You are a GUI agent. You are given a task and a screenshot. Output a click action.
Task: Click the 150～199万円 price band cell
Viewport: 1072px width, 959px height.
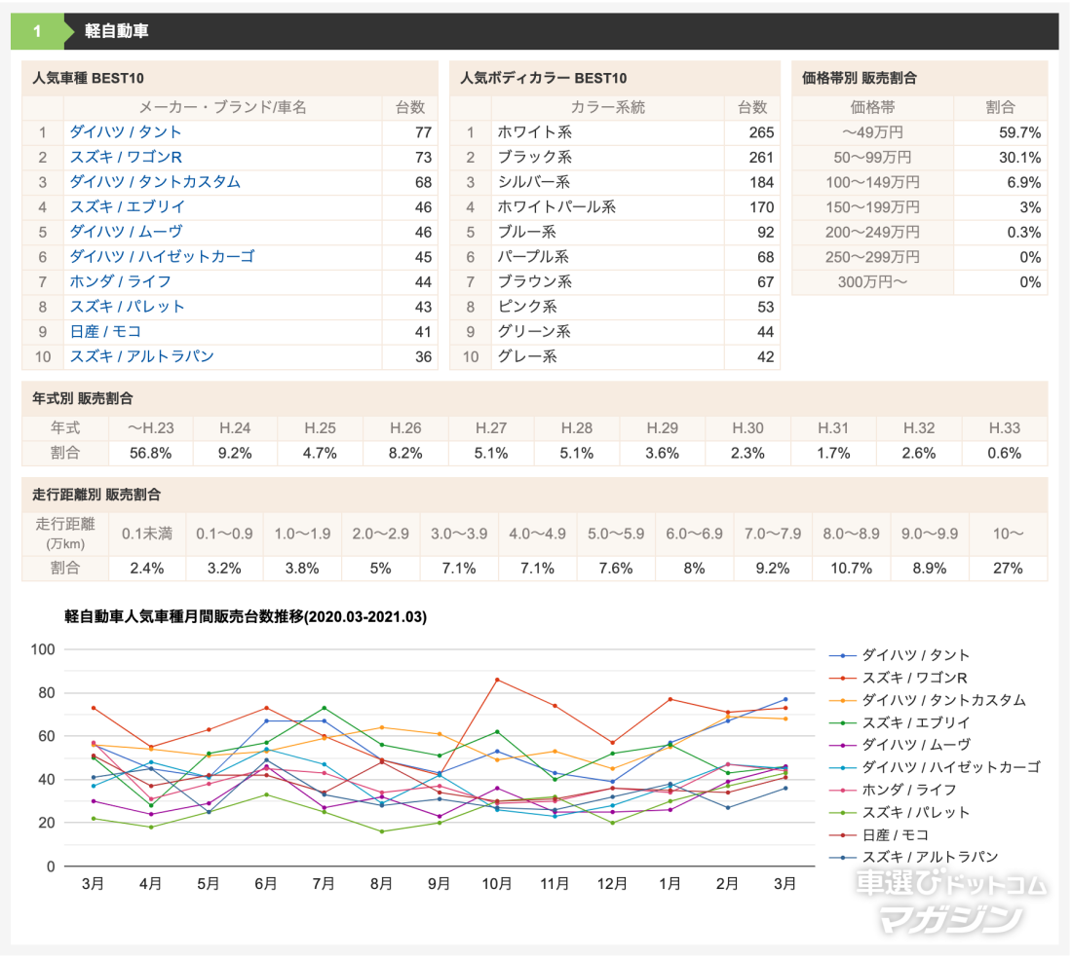coord(873,207)
